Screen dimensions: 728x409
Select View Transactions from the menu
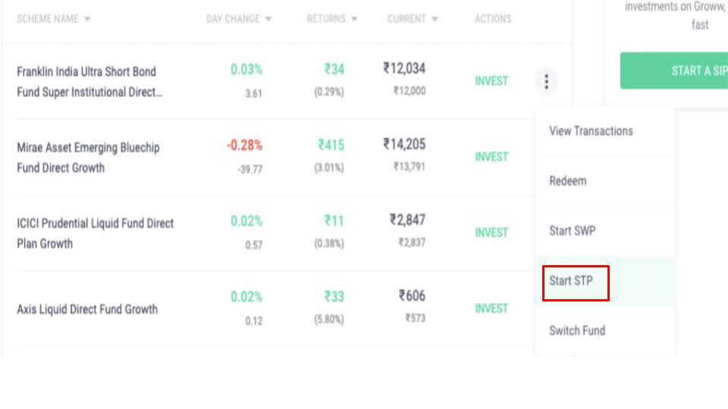coord(604,131)
